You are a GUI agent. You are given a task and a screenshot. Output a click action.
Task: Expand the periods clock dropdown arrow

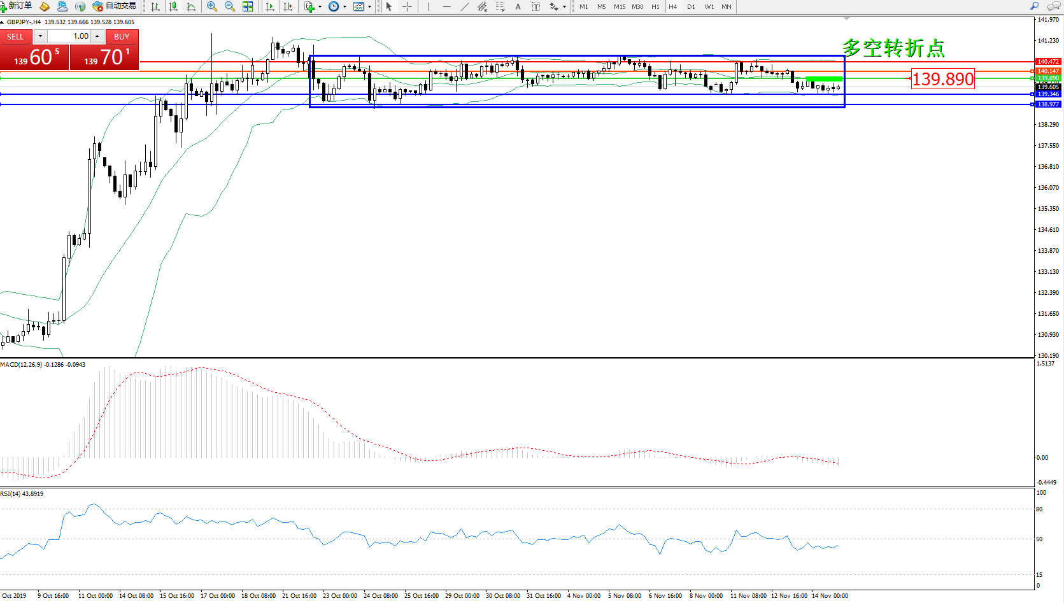coord(344,7)
